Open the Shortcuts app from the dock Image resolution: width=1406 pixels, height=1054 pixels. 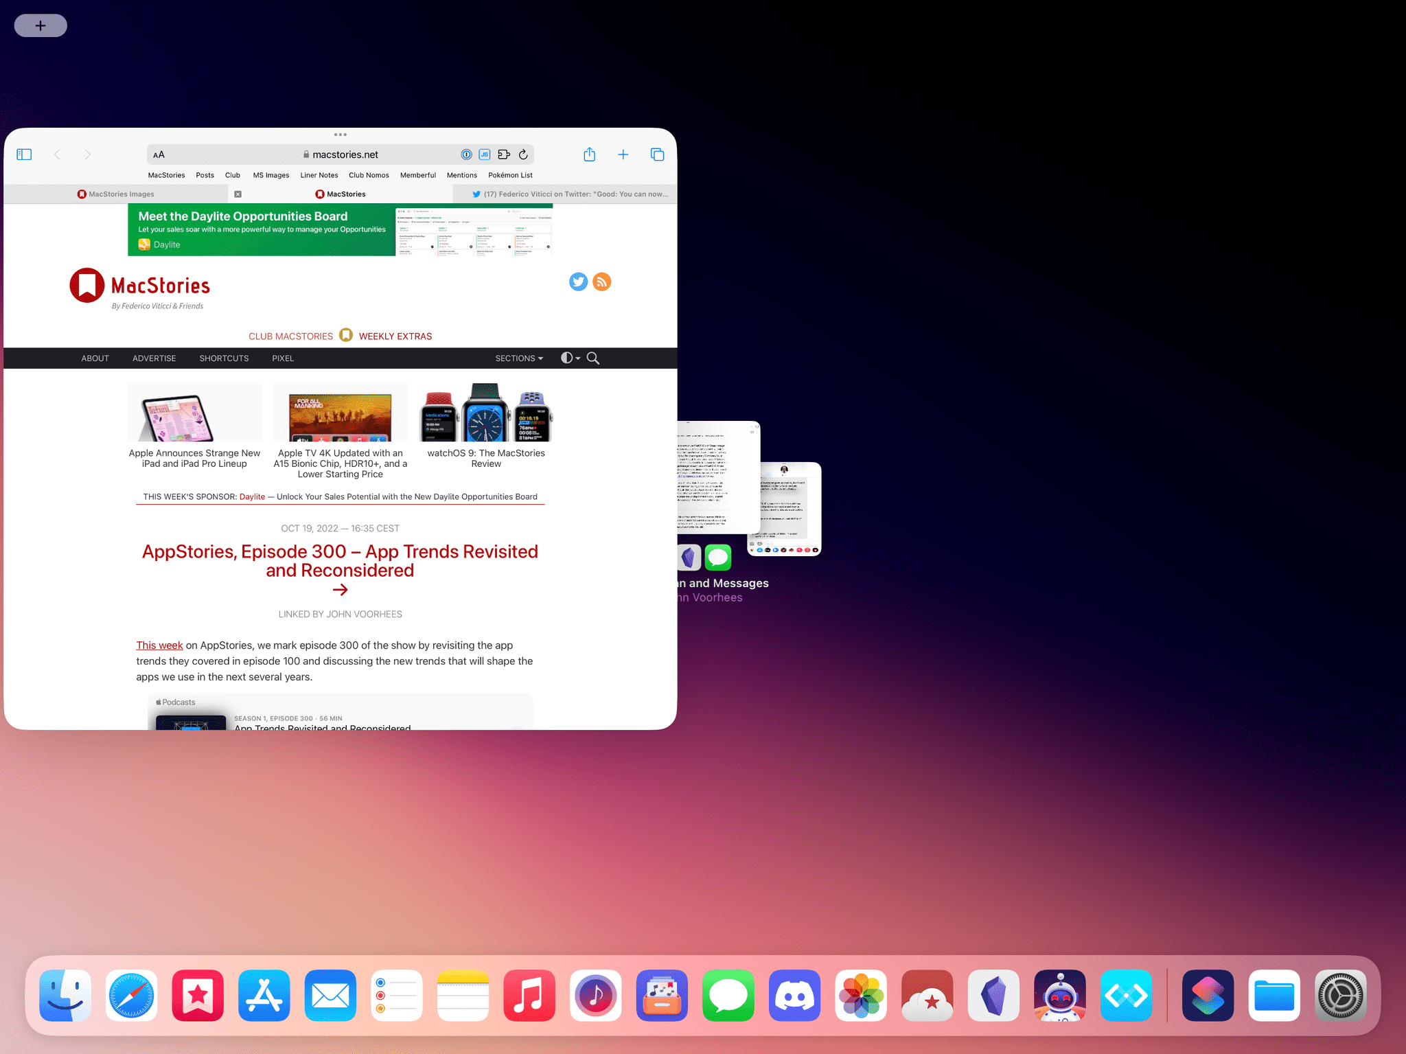coord(1208,996)
